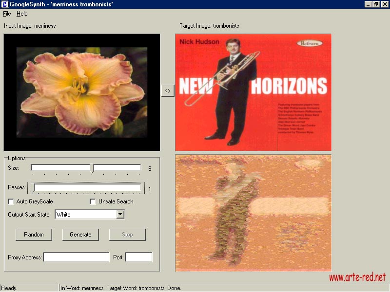This screenshot has width=390, height=292.
Task: Close the GoogleSynth window
Action: click(384, 4)
